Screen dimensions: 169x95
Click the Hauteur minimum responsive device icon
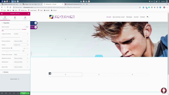pyautogui.click(x=11, y=48)
